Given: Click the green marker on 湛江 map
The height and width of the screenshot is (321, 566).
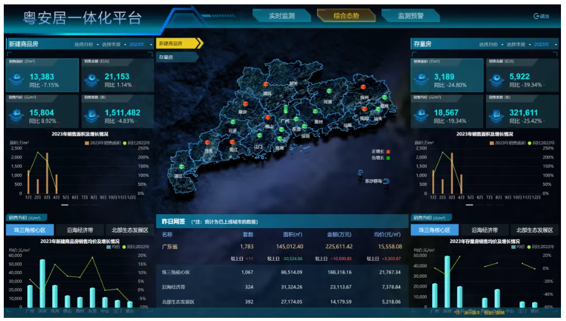Looking at the screenshot, I should 181,166.
